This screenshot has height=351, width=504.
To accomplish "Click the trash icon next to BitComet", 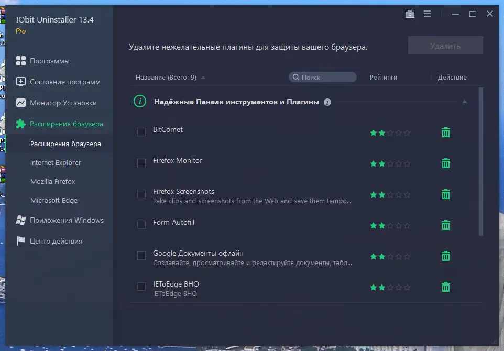I will coord(445,133).
